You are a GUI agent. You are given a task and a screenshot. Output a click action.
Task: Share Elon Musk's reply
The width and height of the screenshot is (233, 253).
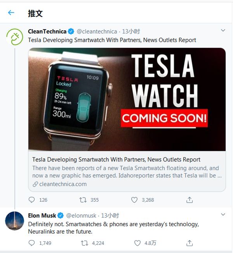tap(190, 243)
